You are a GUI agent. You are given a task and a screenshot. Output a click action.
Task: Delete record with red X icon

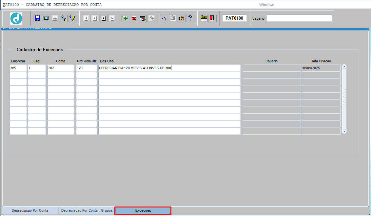click(x=134, y=18)
